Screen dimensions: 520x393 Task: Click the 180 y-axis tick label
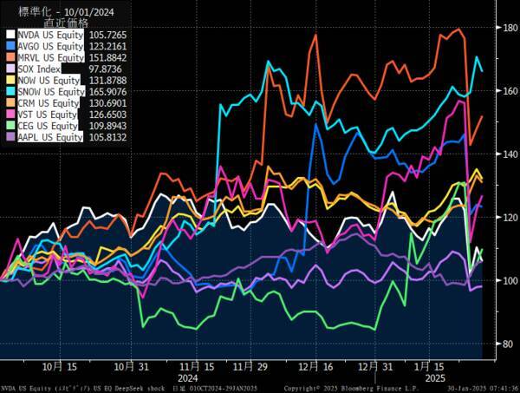coord(510,27)
